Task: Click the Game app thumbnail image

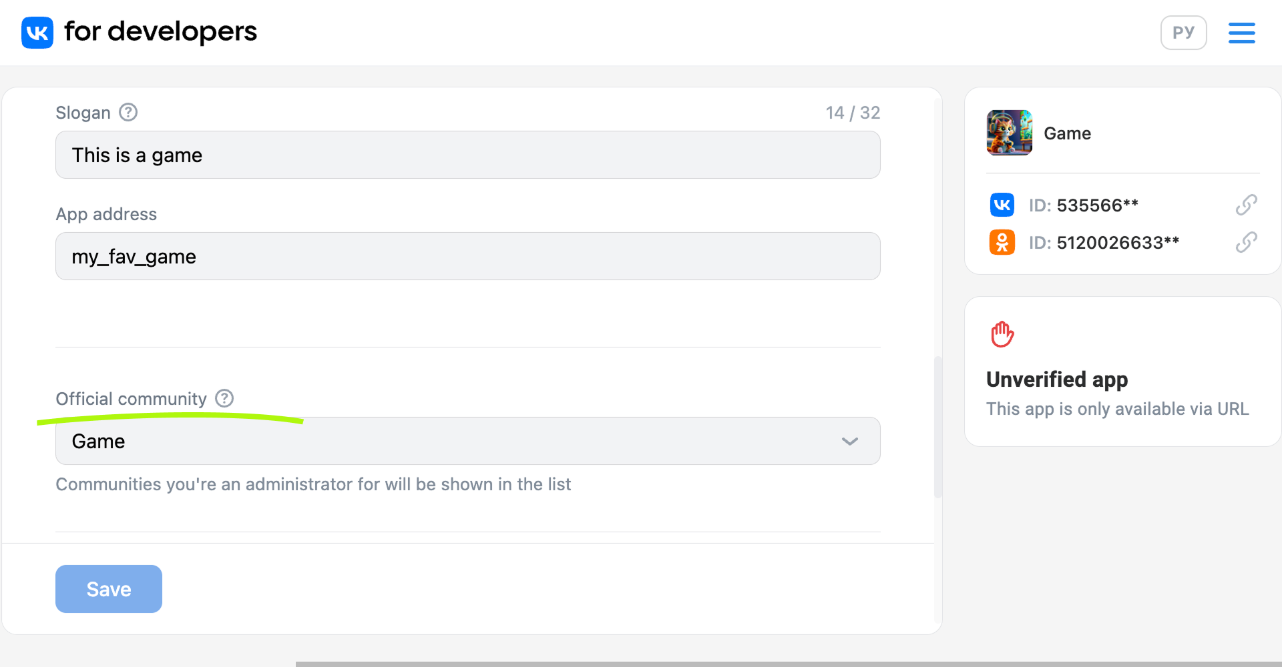Action: [x=1010, y=133]
